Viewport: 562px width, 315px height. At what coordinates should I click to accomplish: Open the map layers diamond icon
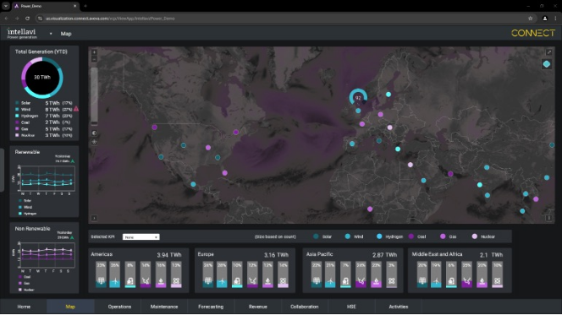coord(546,64)
